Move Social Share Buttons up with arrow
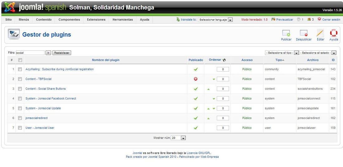Image resolution: width=343 pixels, height=167 pixels. (x=208, y=89)
